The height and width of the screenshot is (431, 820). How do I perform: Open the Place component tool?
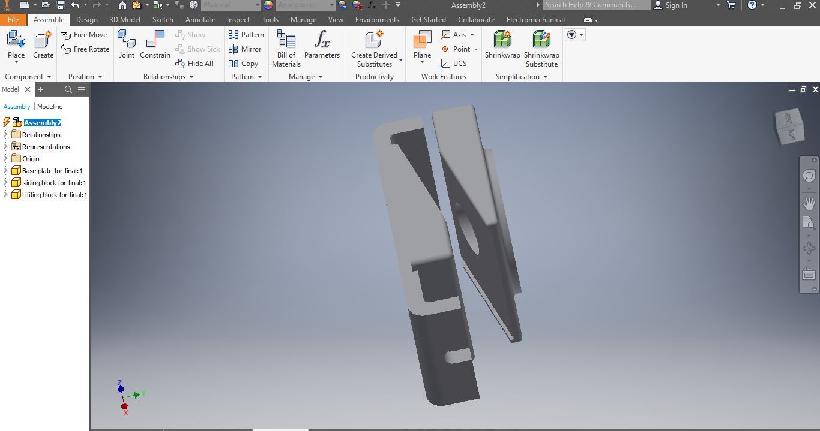(x=16, y=46)
